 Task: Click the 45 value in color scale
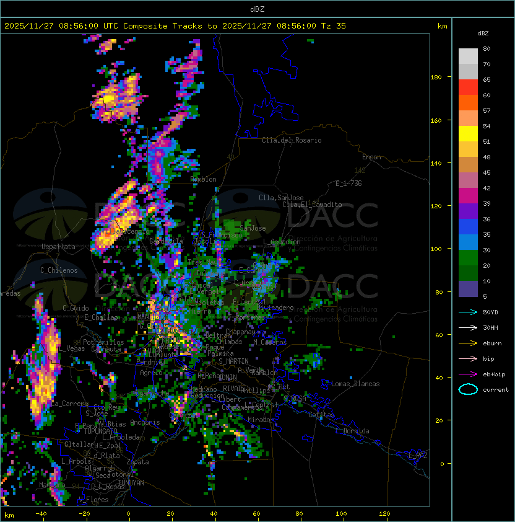tap(487, 172)
